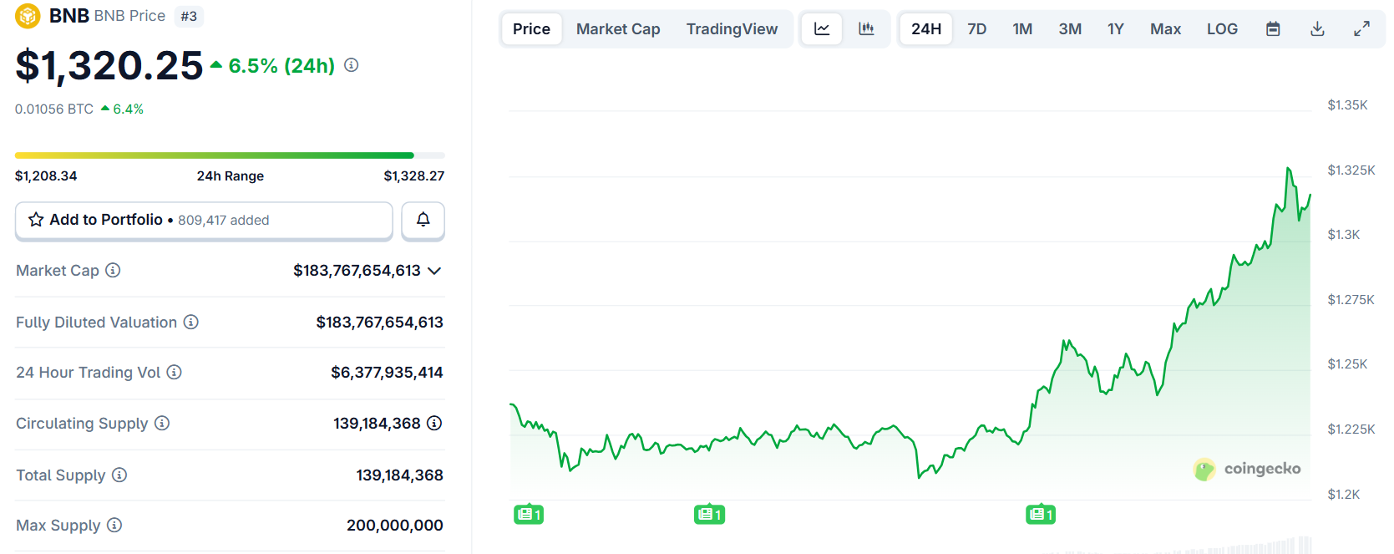
Task: Show Fully Diluted Valuation info tooltip
Action: tap(191, 322)
